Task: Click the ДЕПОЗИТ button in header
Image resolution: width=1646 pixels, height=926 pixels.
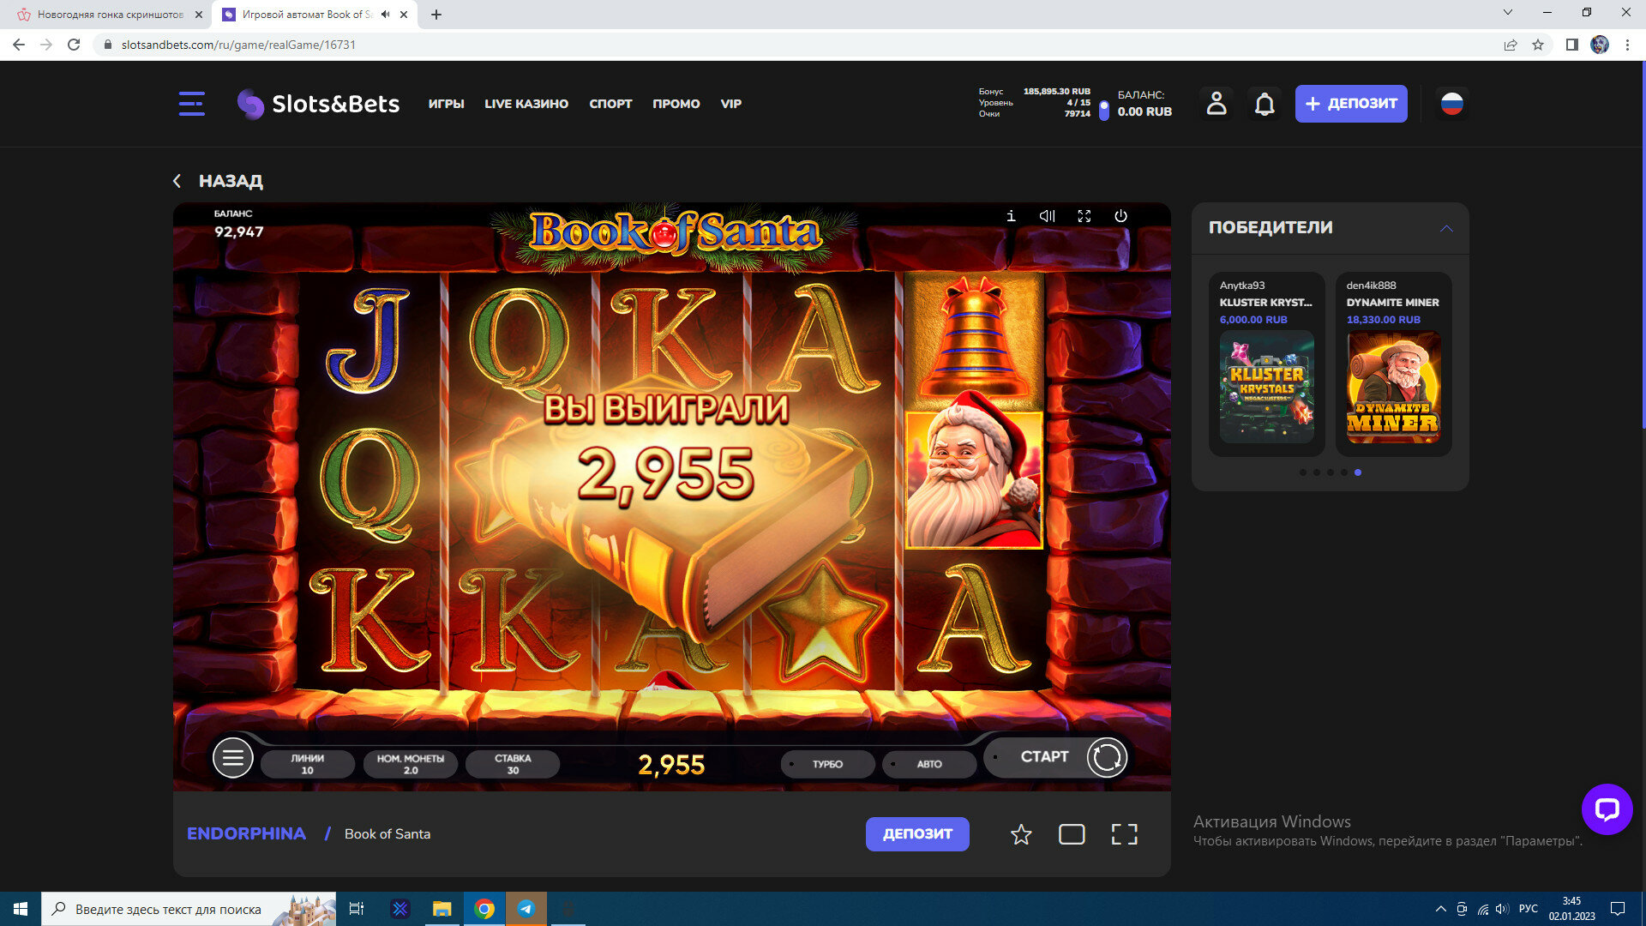Action: pyautogui.click(x=1350, y=104)
